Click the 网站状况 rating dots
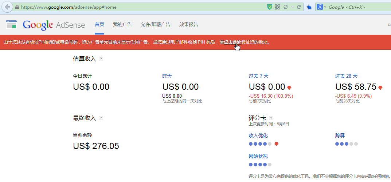 [x=260, y=165]
